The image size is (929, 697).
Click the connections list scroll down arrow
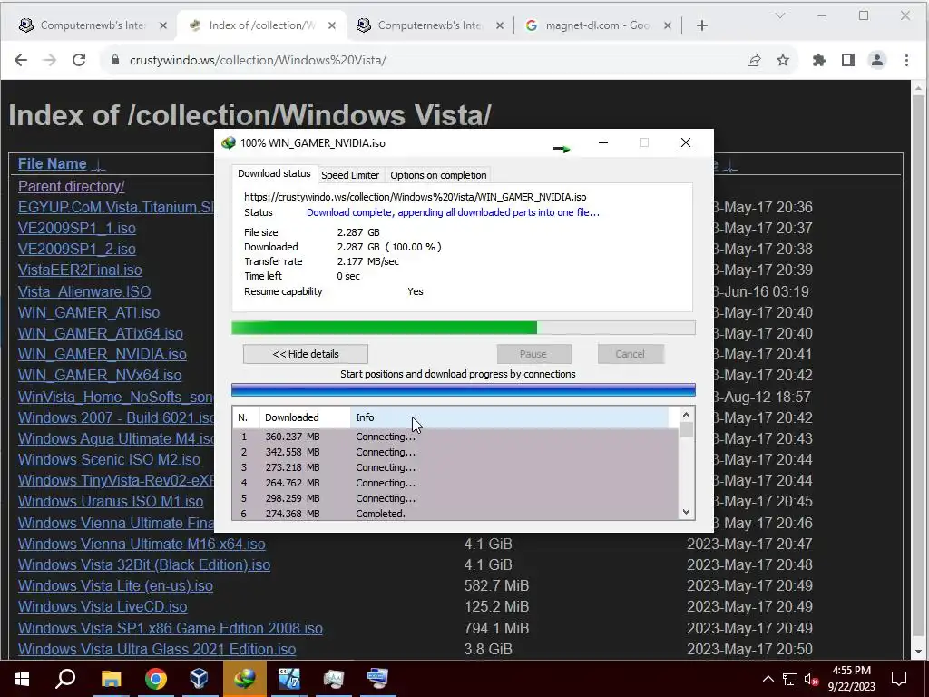(686, 512)
